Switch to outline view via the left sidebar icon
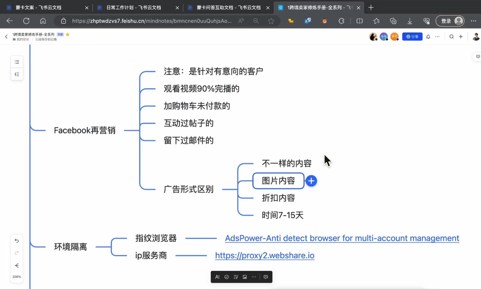Screen dimensions: 481x289 (x=17, y=61)
